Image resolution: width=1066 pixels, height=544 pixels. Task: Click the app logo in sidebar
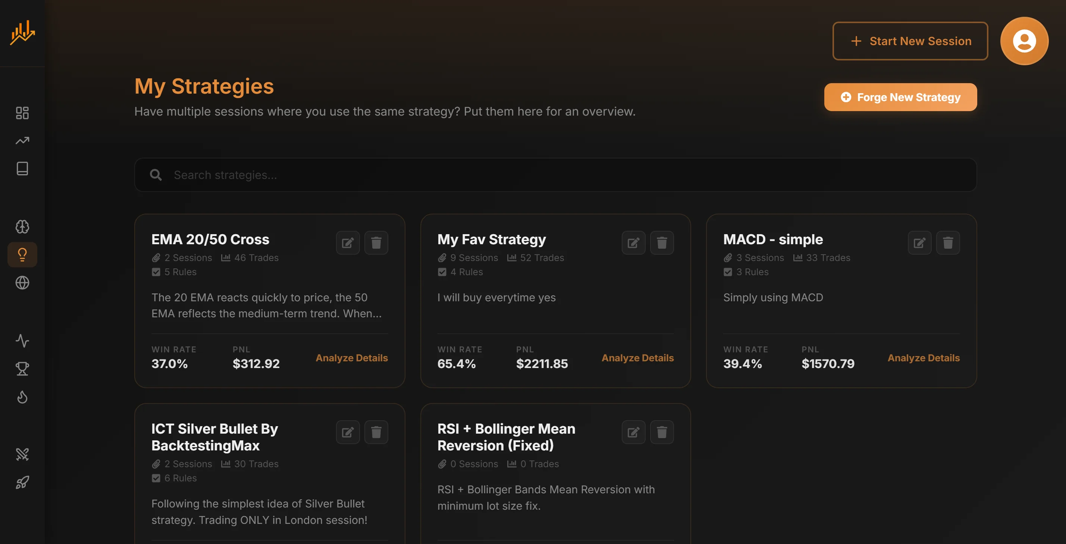click(x=22, y=32)
